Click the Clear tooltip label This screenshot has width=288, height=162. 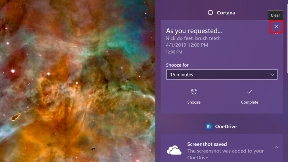click(275, 15)
